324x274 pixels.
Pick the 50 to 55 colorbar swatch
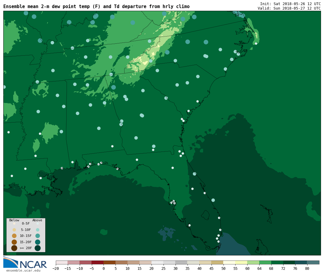click(229, 262)
